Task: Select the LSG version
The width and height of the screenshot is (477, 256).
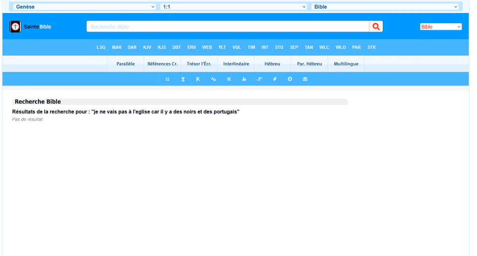Action: coord(101,47)
